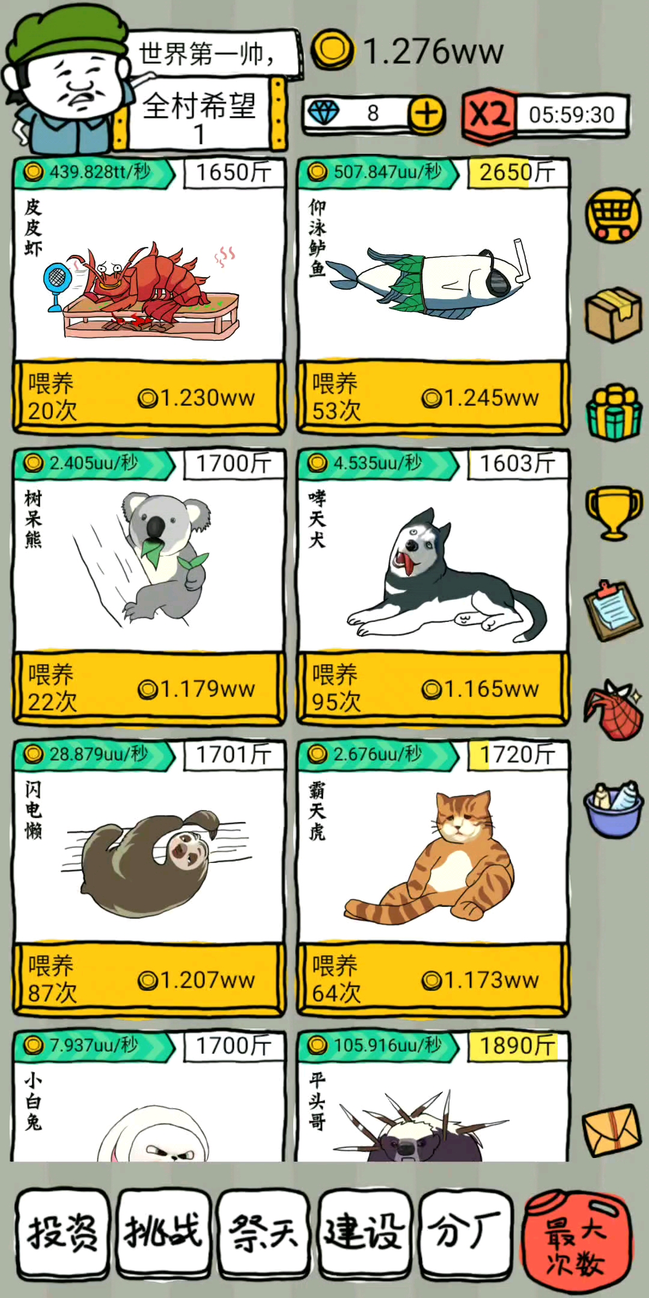Open the shopping cart store icon
Viewport: 649px width, 1298px height.
pos(614,215)
